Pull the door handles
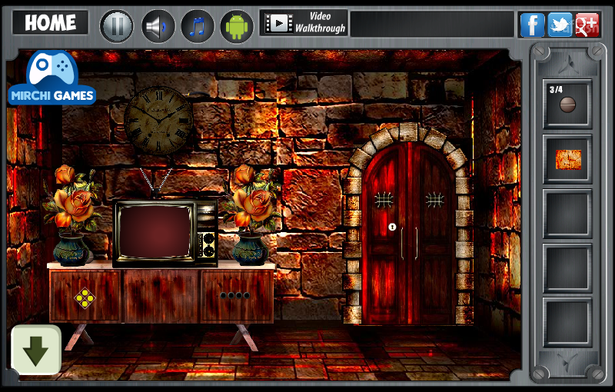Viewport: 615px width, 392px height. click(x=409, y=243)
